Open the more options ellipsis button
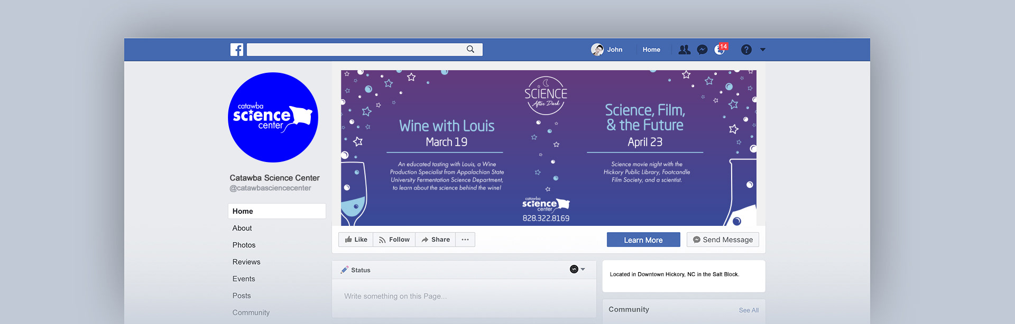 click(465, 240)
